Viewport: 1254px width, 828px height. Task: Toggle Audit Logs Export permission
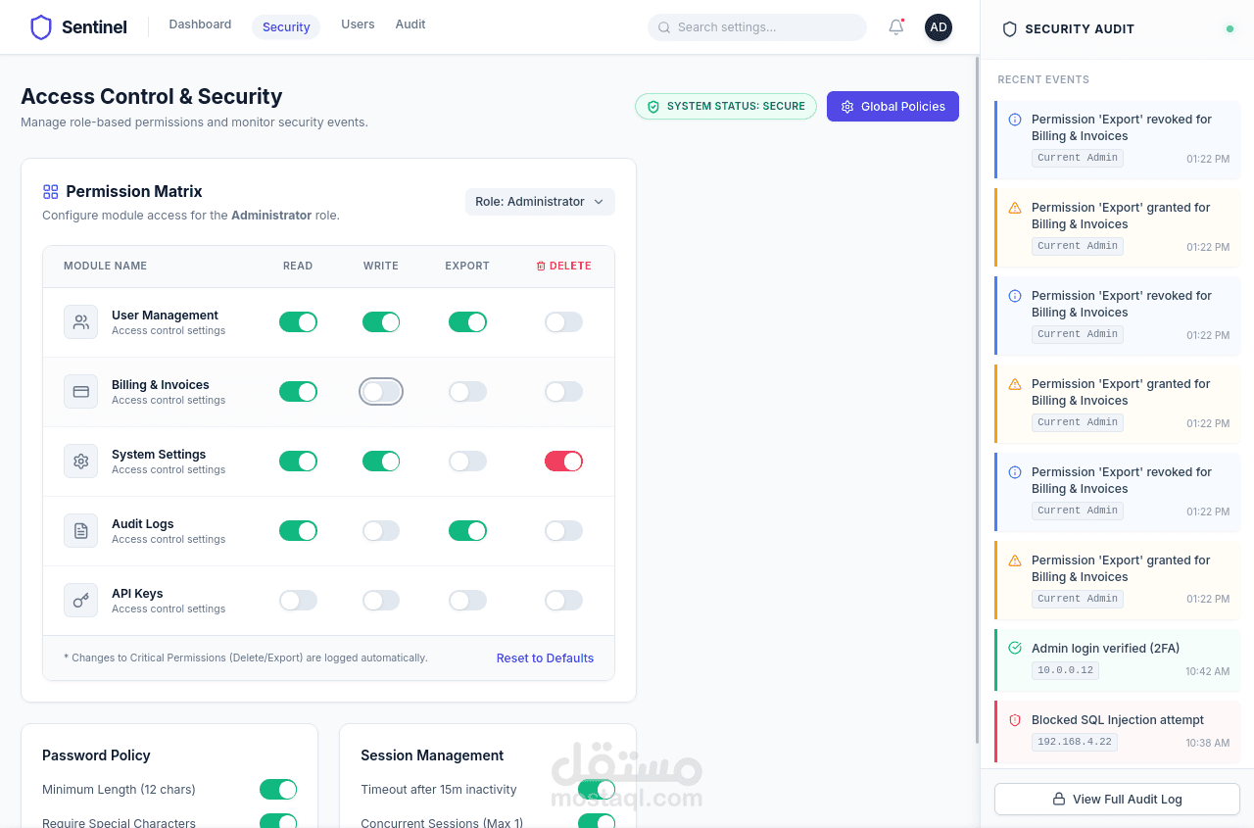tap(467, 531)
